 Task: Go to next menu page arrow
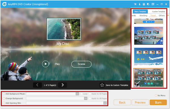pyautogui.click(x=63, y=85)
